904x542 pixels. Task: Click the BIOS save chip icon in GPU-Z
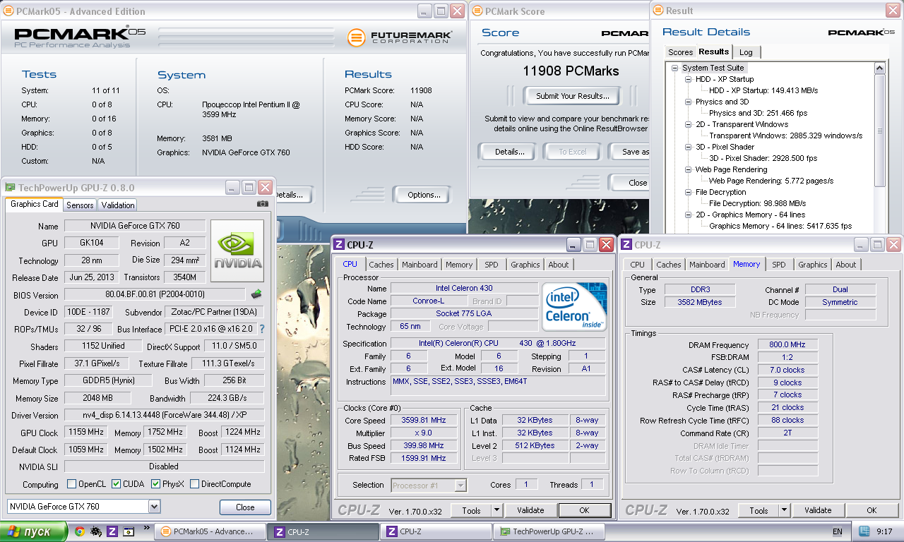pyautogui.click(x=256, y=294)
